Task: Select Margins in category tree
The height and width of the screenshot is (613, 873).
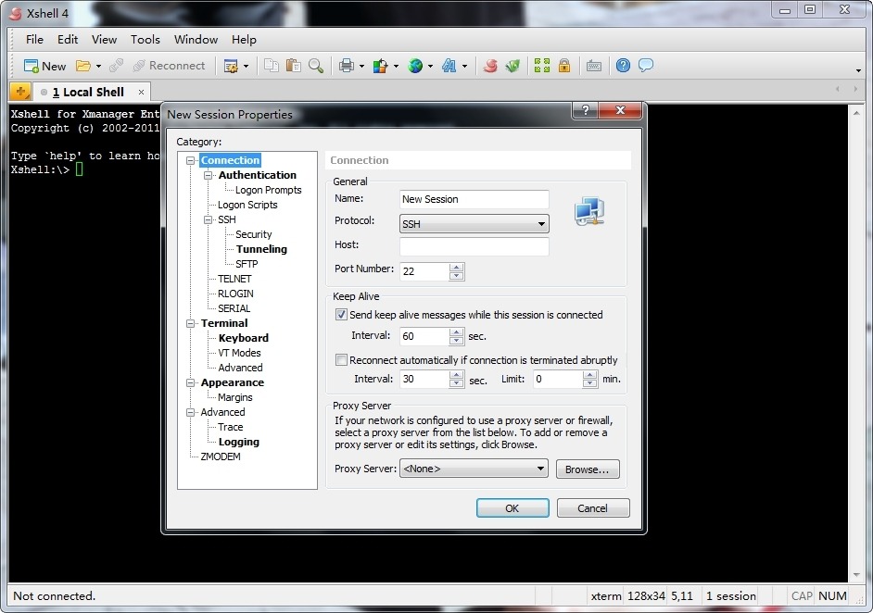Action: pos(235,397)
